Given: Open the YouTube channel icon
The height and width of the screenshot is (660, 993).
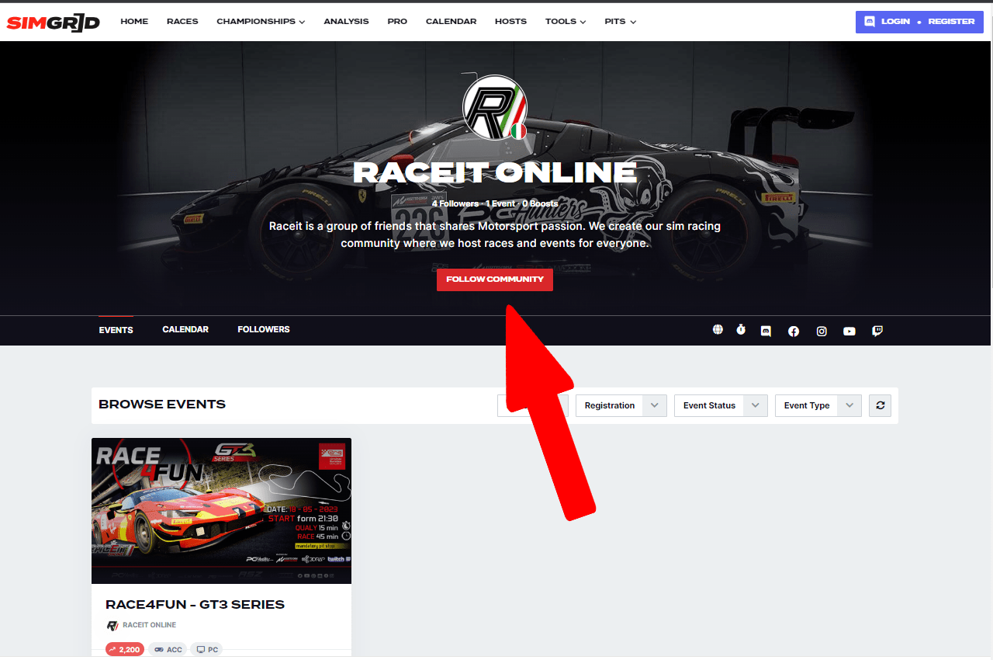Looking at the screenshot, I should (849, 331).
